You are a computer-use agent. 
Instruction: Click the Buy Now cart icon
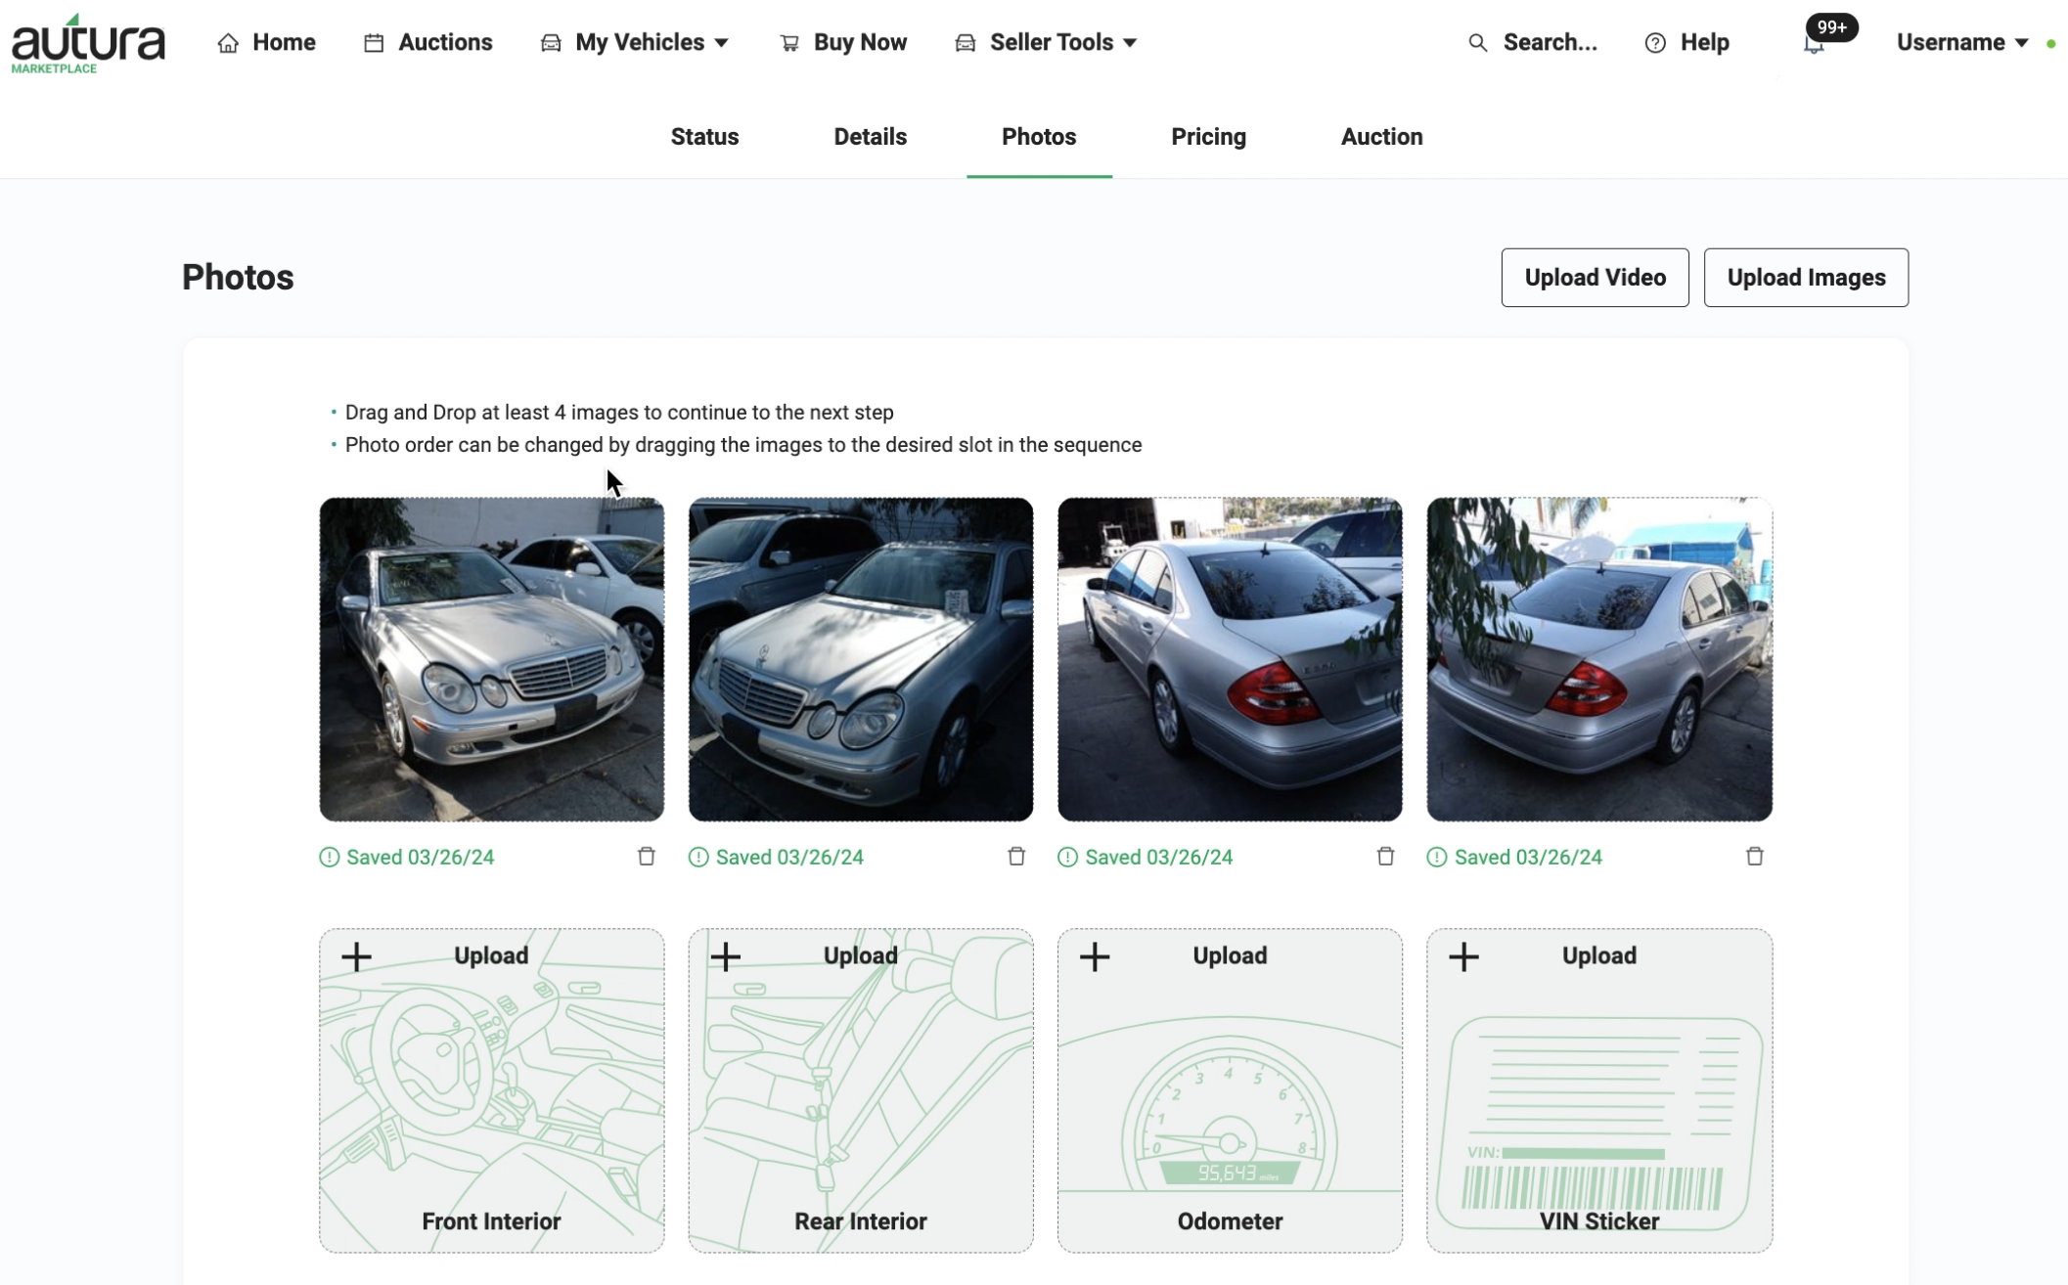click(789, 43)
